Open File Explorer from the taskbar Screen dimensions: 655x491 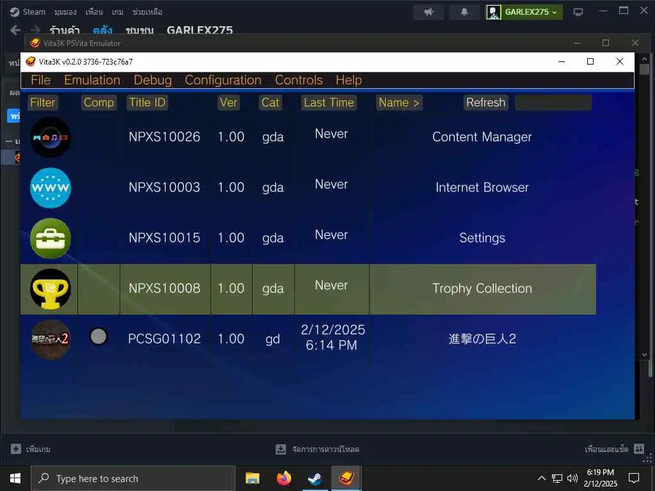[252, 478]
